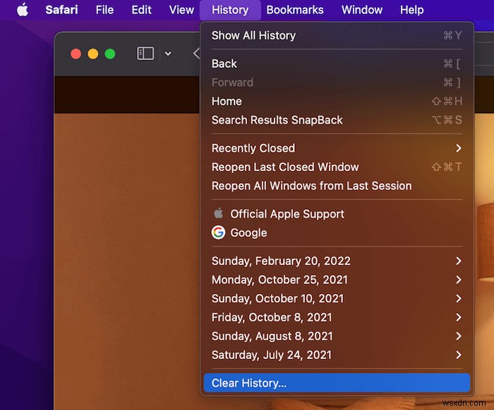Viewport: 494px width, 410px height.
Task: Click the green full-screen window button
Action: [x=110, y=54]
